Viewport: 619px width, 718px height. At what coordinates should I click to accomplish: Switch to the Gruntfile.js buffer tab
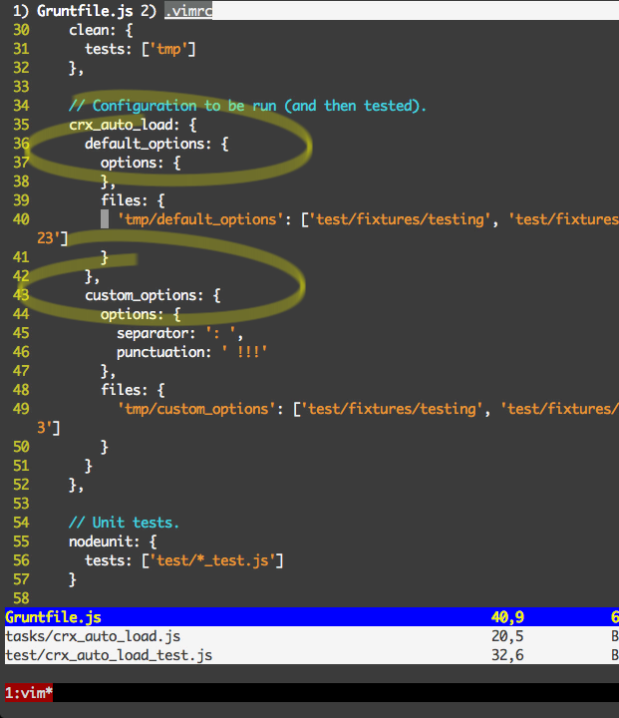(85, 11)
